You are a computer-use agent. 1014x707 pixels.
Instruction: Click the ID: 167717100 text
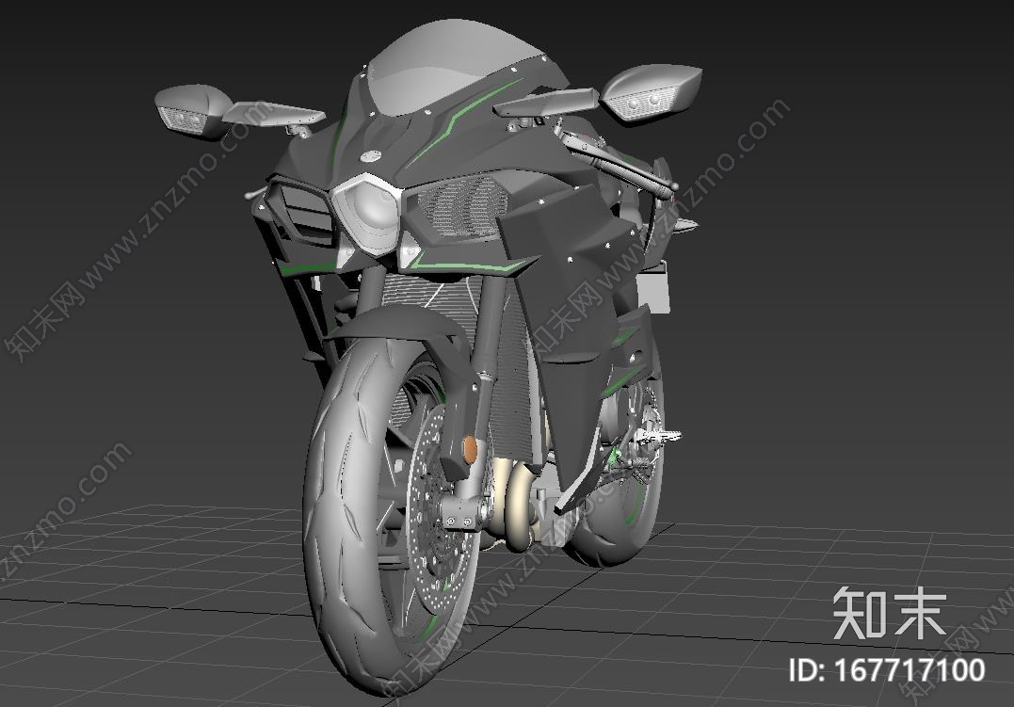pyautogui.click(x=886, y=670)
